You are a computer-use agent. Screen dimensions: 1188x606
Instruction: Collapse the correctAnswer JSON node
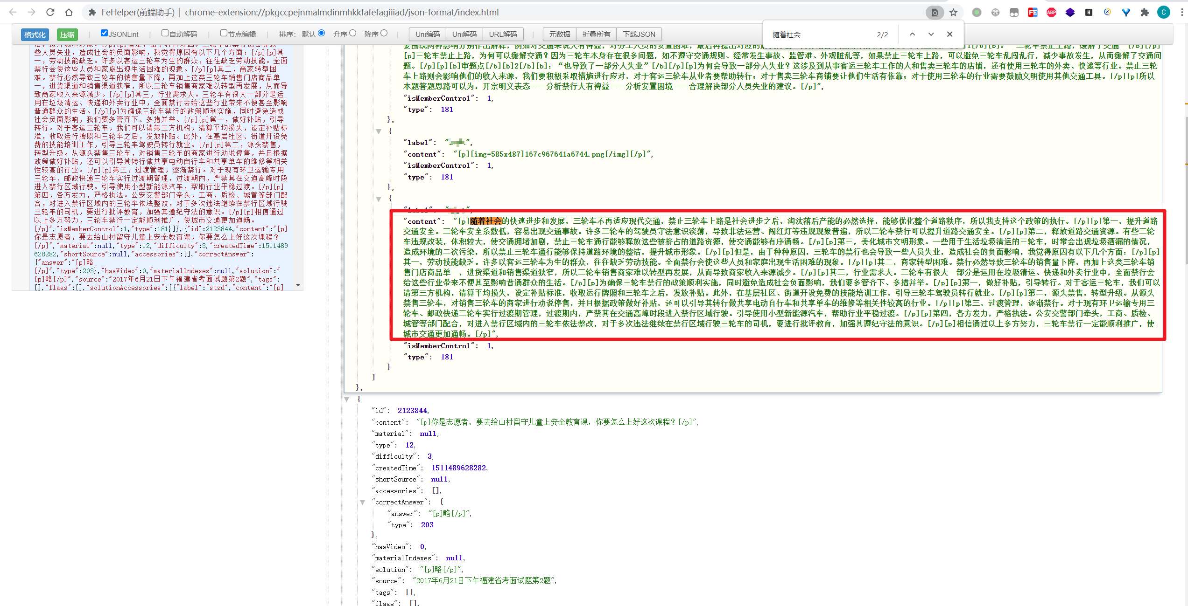coord(362,502)
